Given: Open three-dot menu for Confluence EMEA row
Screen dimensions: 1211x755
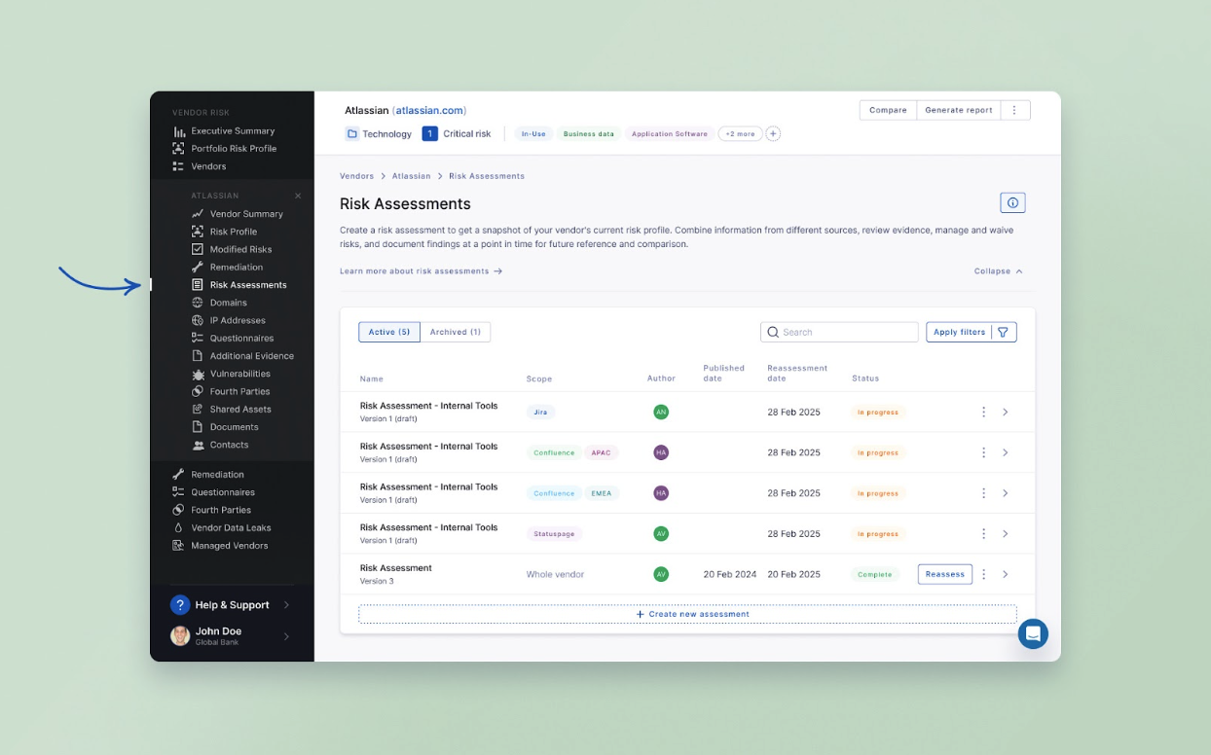Looking at the screenshot, I should (983, 493).
